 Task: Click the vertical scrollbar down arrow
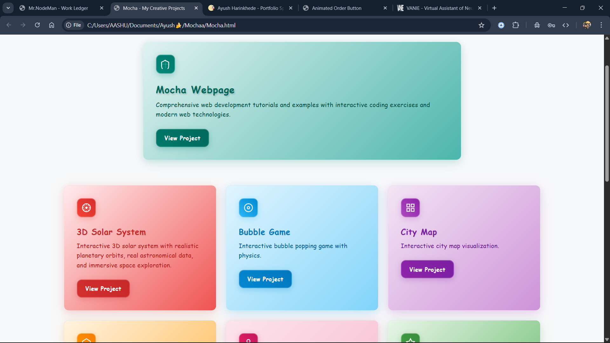pyautogui.click(x=607, y=339)
